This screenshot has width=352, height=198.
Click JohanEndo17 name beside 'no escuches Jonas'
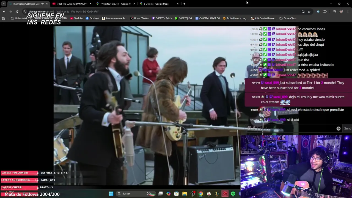point(286,29)
